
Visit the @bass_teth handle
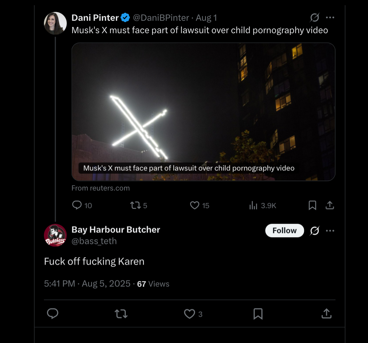[x=94, y=241]
